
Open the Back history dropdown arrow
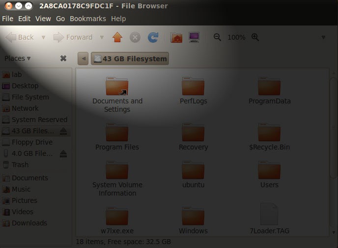(x=43, y=37)
